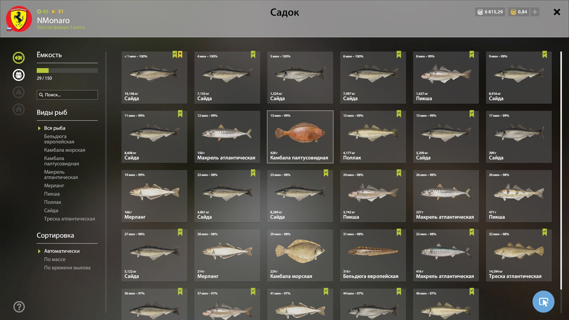Click the greyed-out house sidebar icon
The image size is (569, 320).
pyautogui.click(x=19, y=109)
